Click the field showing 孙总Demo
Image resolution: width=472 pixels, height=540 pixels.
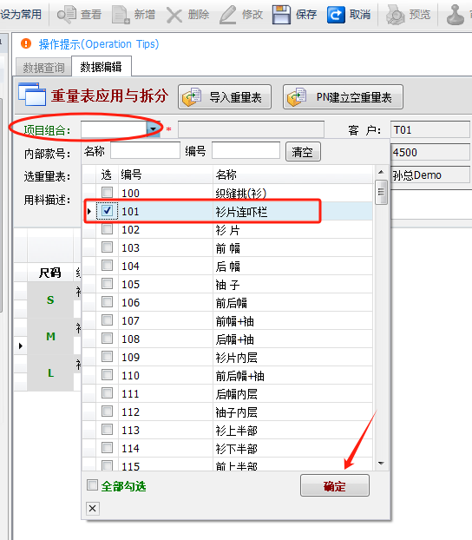(x=430, y=175)
